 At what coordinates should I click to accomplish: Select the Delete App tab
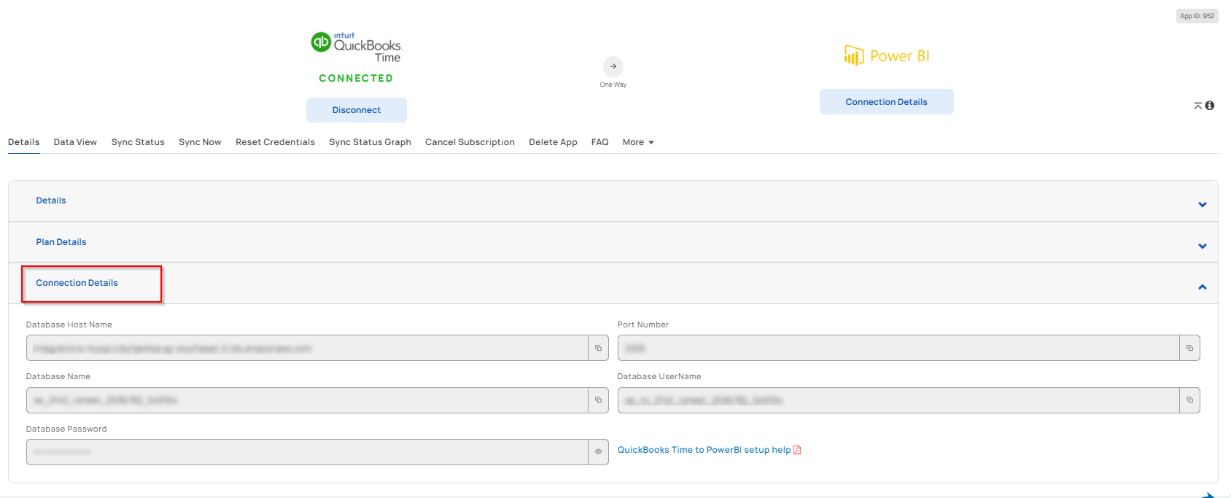pyautogui.click(x=553, y=142)
